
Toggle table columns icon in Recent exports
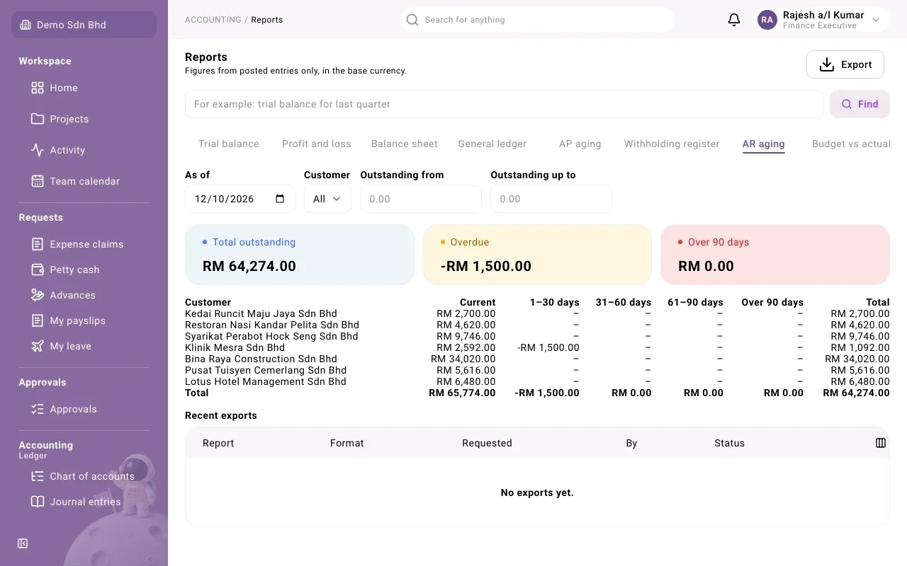(x=881, y=443)
